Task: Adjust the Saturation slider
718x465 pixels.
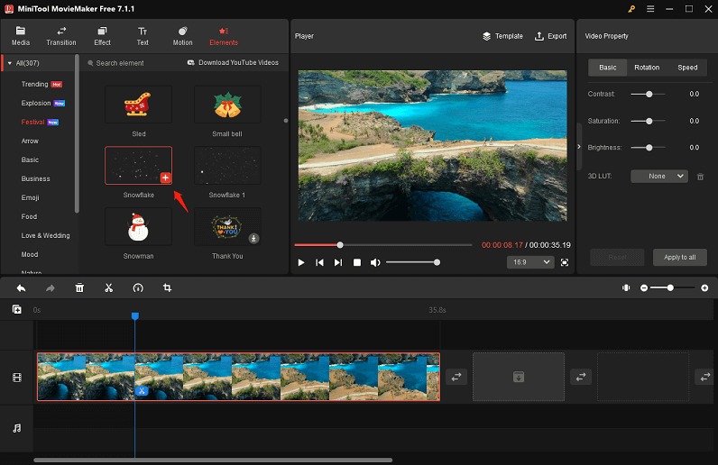Action: 648,122
